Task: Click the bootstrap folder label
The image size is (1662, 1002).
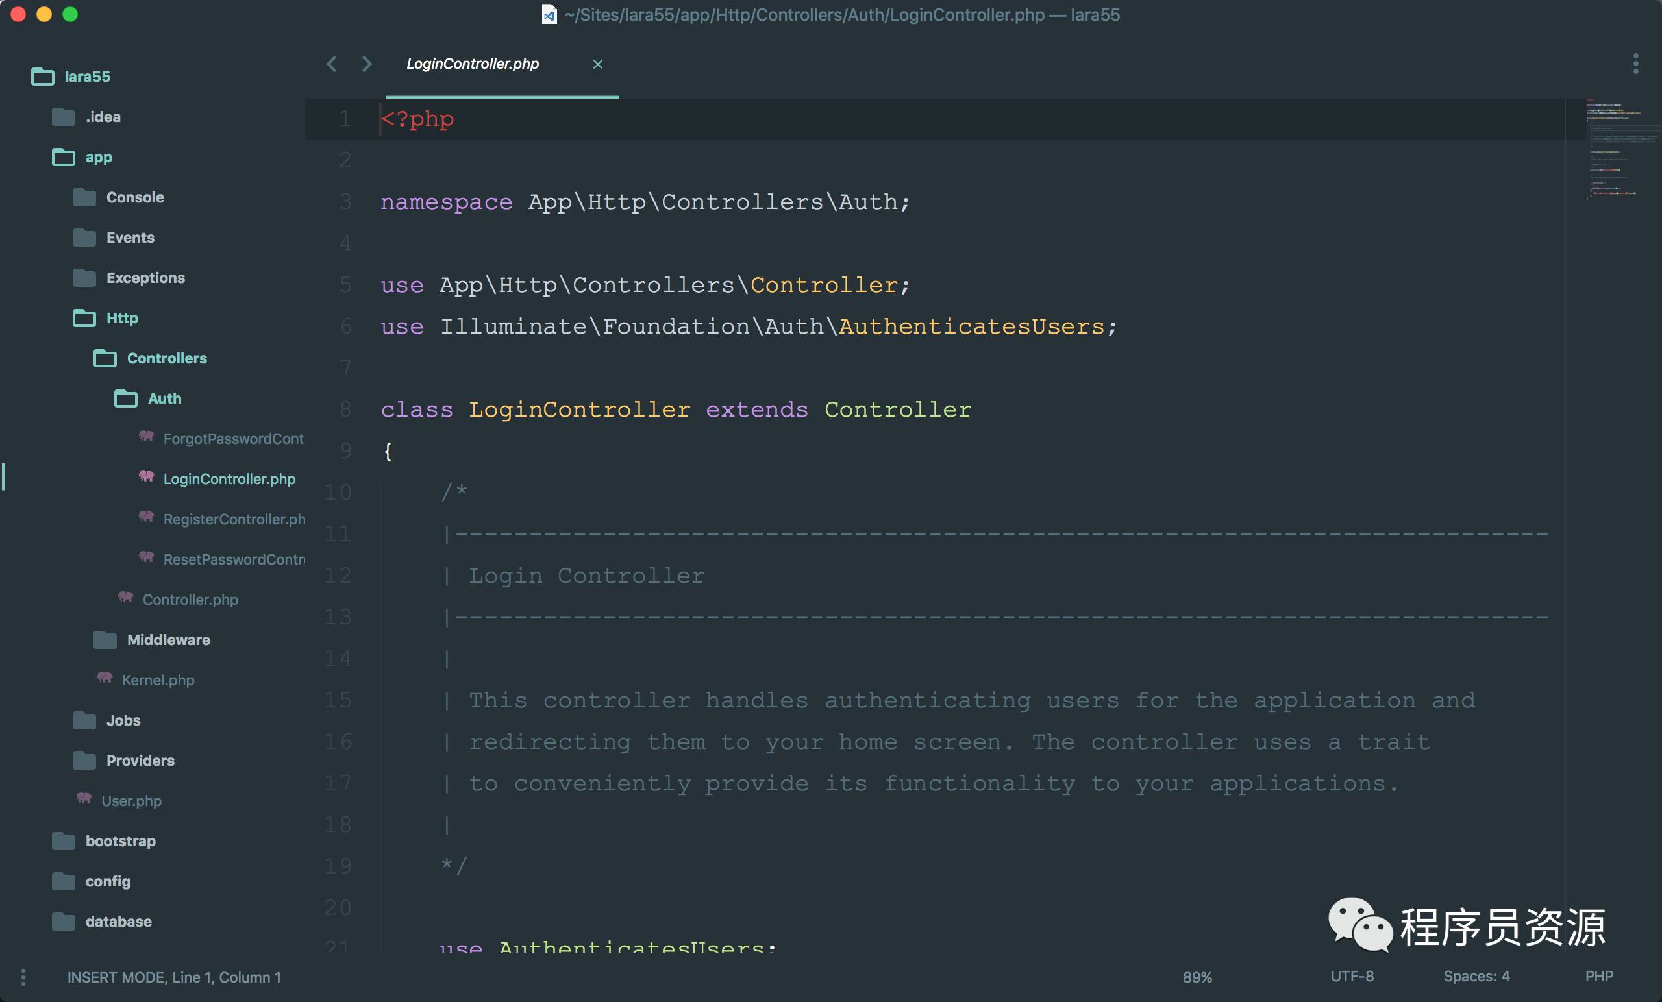Action: (121, 842)
